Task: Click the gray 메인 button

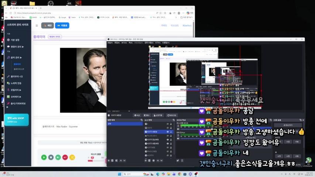Action: pyautogui.click(x=47, y=25)
